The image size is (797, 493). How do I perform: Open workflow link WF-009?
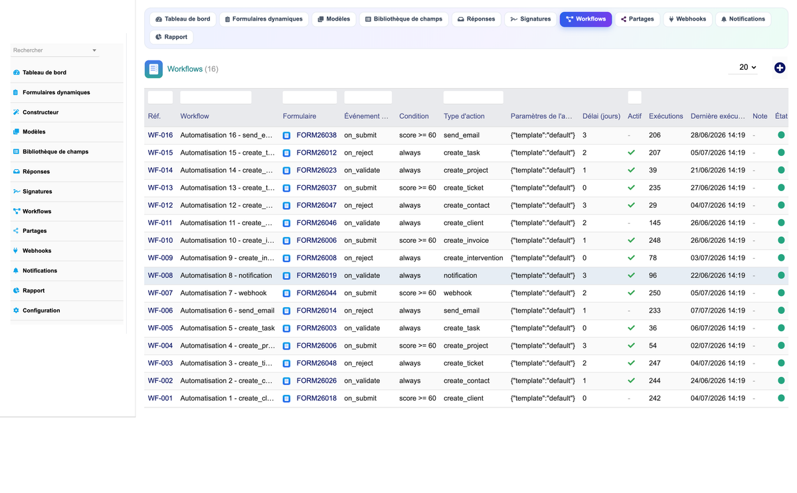click(x=160, y=258)
